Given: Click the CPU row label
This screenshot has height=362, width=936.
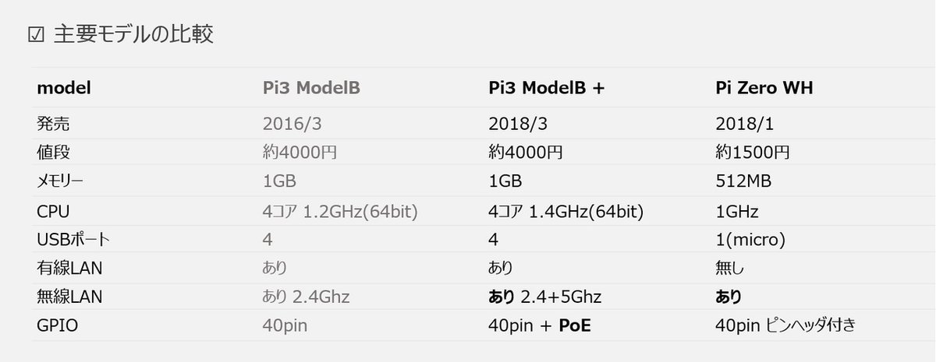Looking at the screenshot, I should 54,211.
